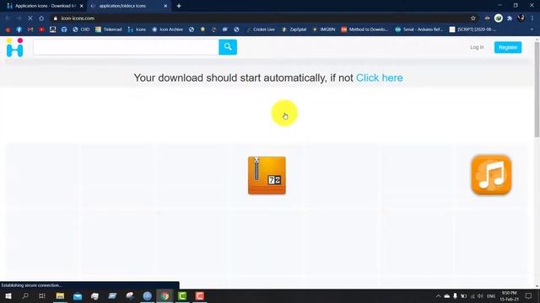Go to the browser home page
Image resolution: width=540 pixels, height=303 pixels.
[41, 19]
